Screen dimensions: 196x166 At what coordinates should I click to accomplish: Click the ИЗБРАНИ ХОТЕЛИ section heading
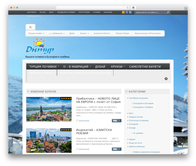click(x=43, y=91)
